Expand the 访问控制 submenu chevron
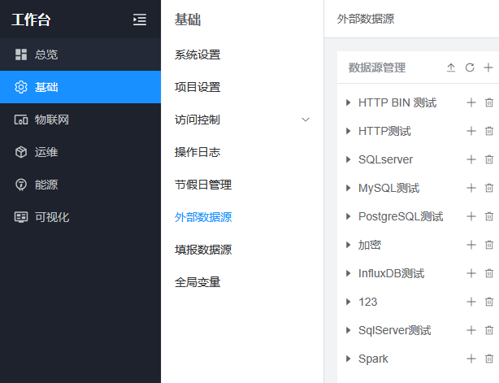 pos(306,120)
